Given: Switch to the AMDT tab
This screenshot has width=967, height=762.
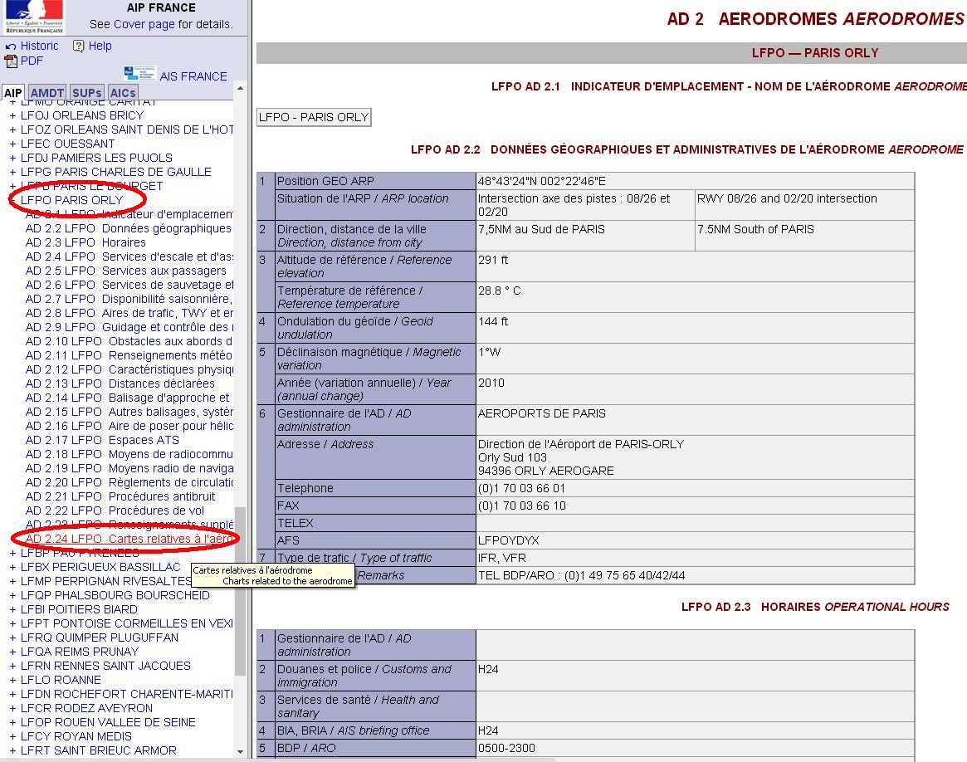Looking at the screenshot, I should (46, 93).
